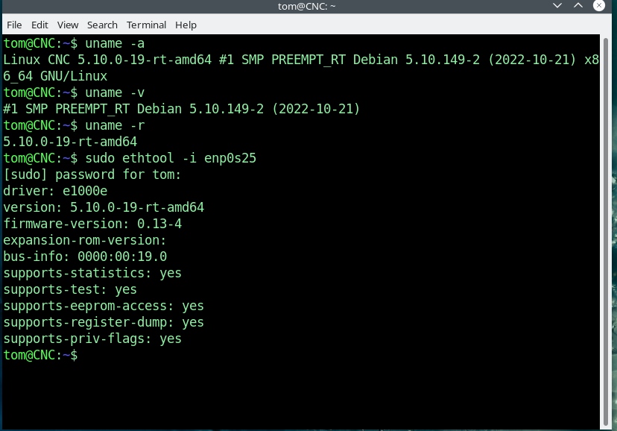Maximize the terminal window
Screen dimensions: 617x431
click(578, 6)
